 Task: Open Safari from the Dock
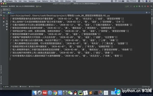50,93
